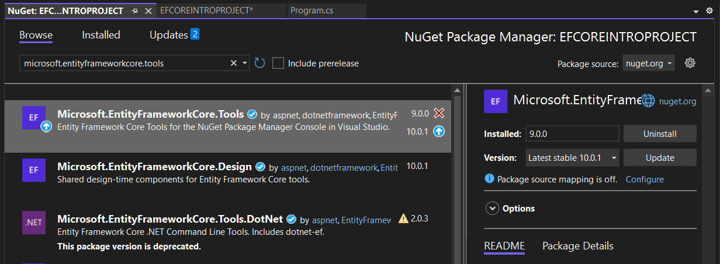Open search history dropdown arrow

245,63
